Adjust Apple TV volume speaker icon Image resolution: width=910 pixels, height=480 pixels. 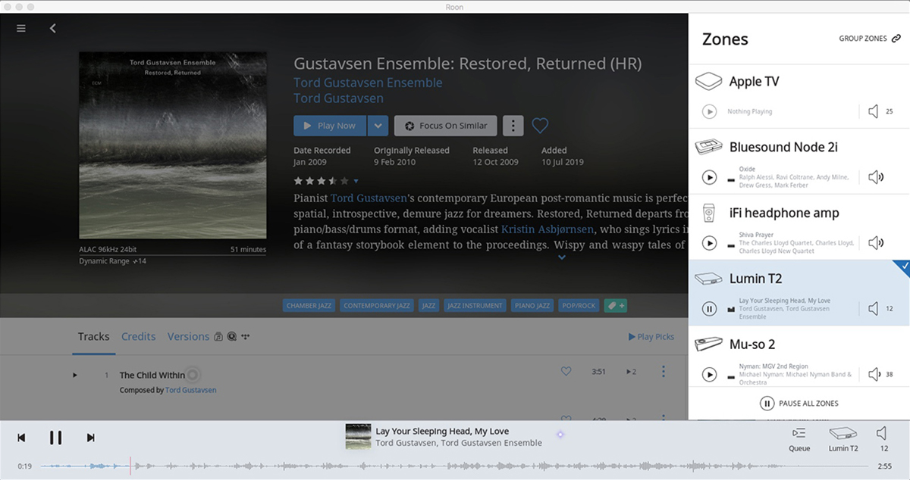(x=874, y=112)
